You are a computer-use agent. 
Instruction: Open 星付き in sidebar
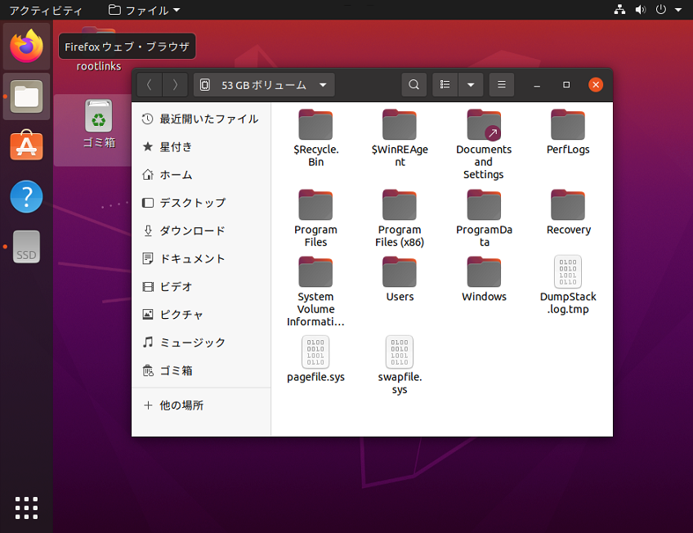(201, 146)
